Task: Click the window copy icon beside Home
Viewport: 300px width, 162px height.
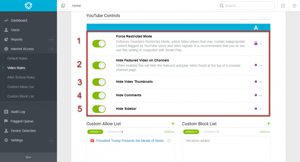Action: pos(63,6)
